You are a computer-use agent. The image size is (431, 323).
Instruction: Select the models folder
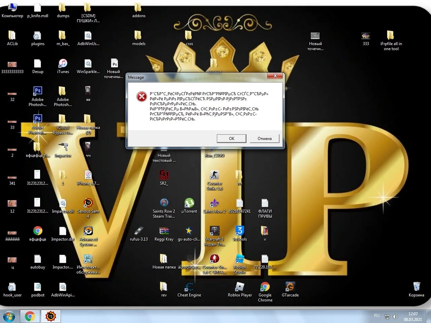(x=139, y=38)
